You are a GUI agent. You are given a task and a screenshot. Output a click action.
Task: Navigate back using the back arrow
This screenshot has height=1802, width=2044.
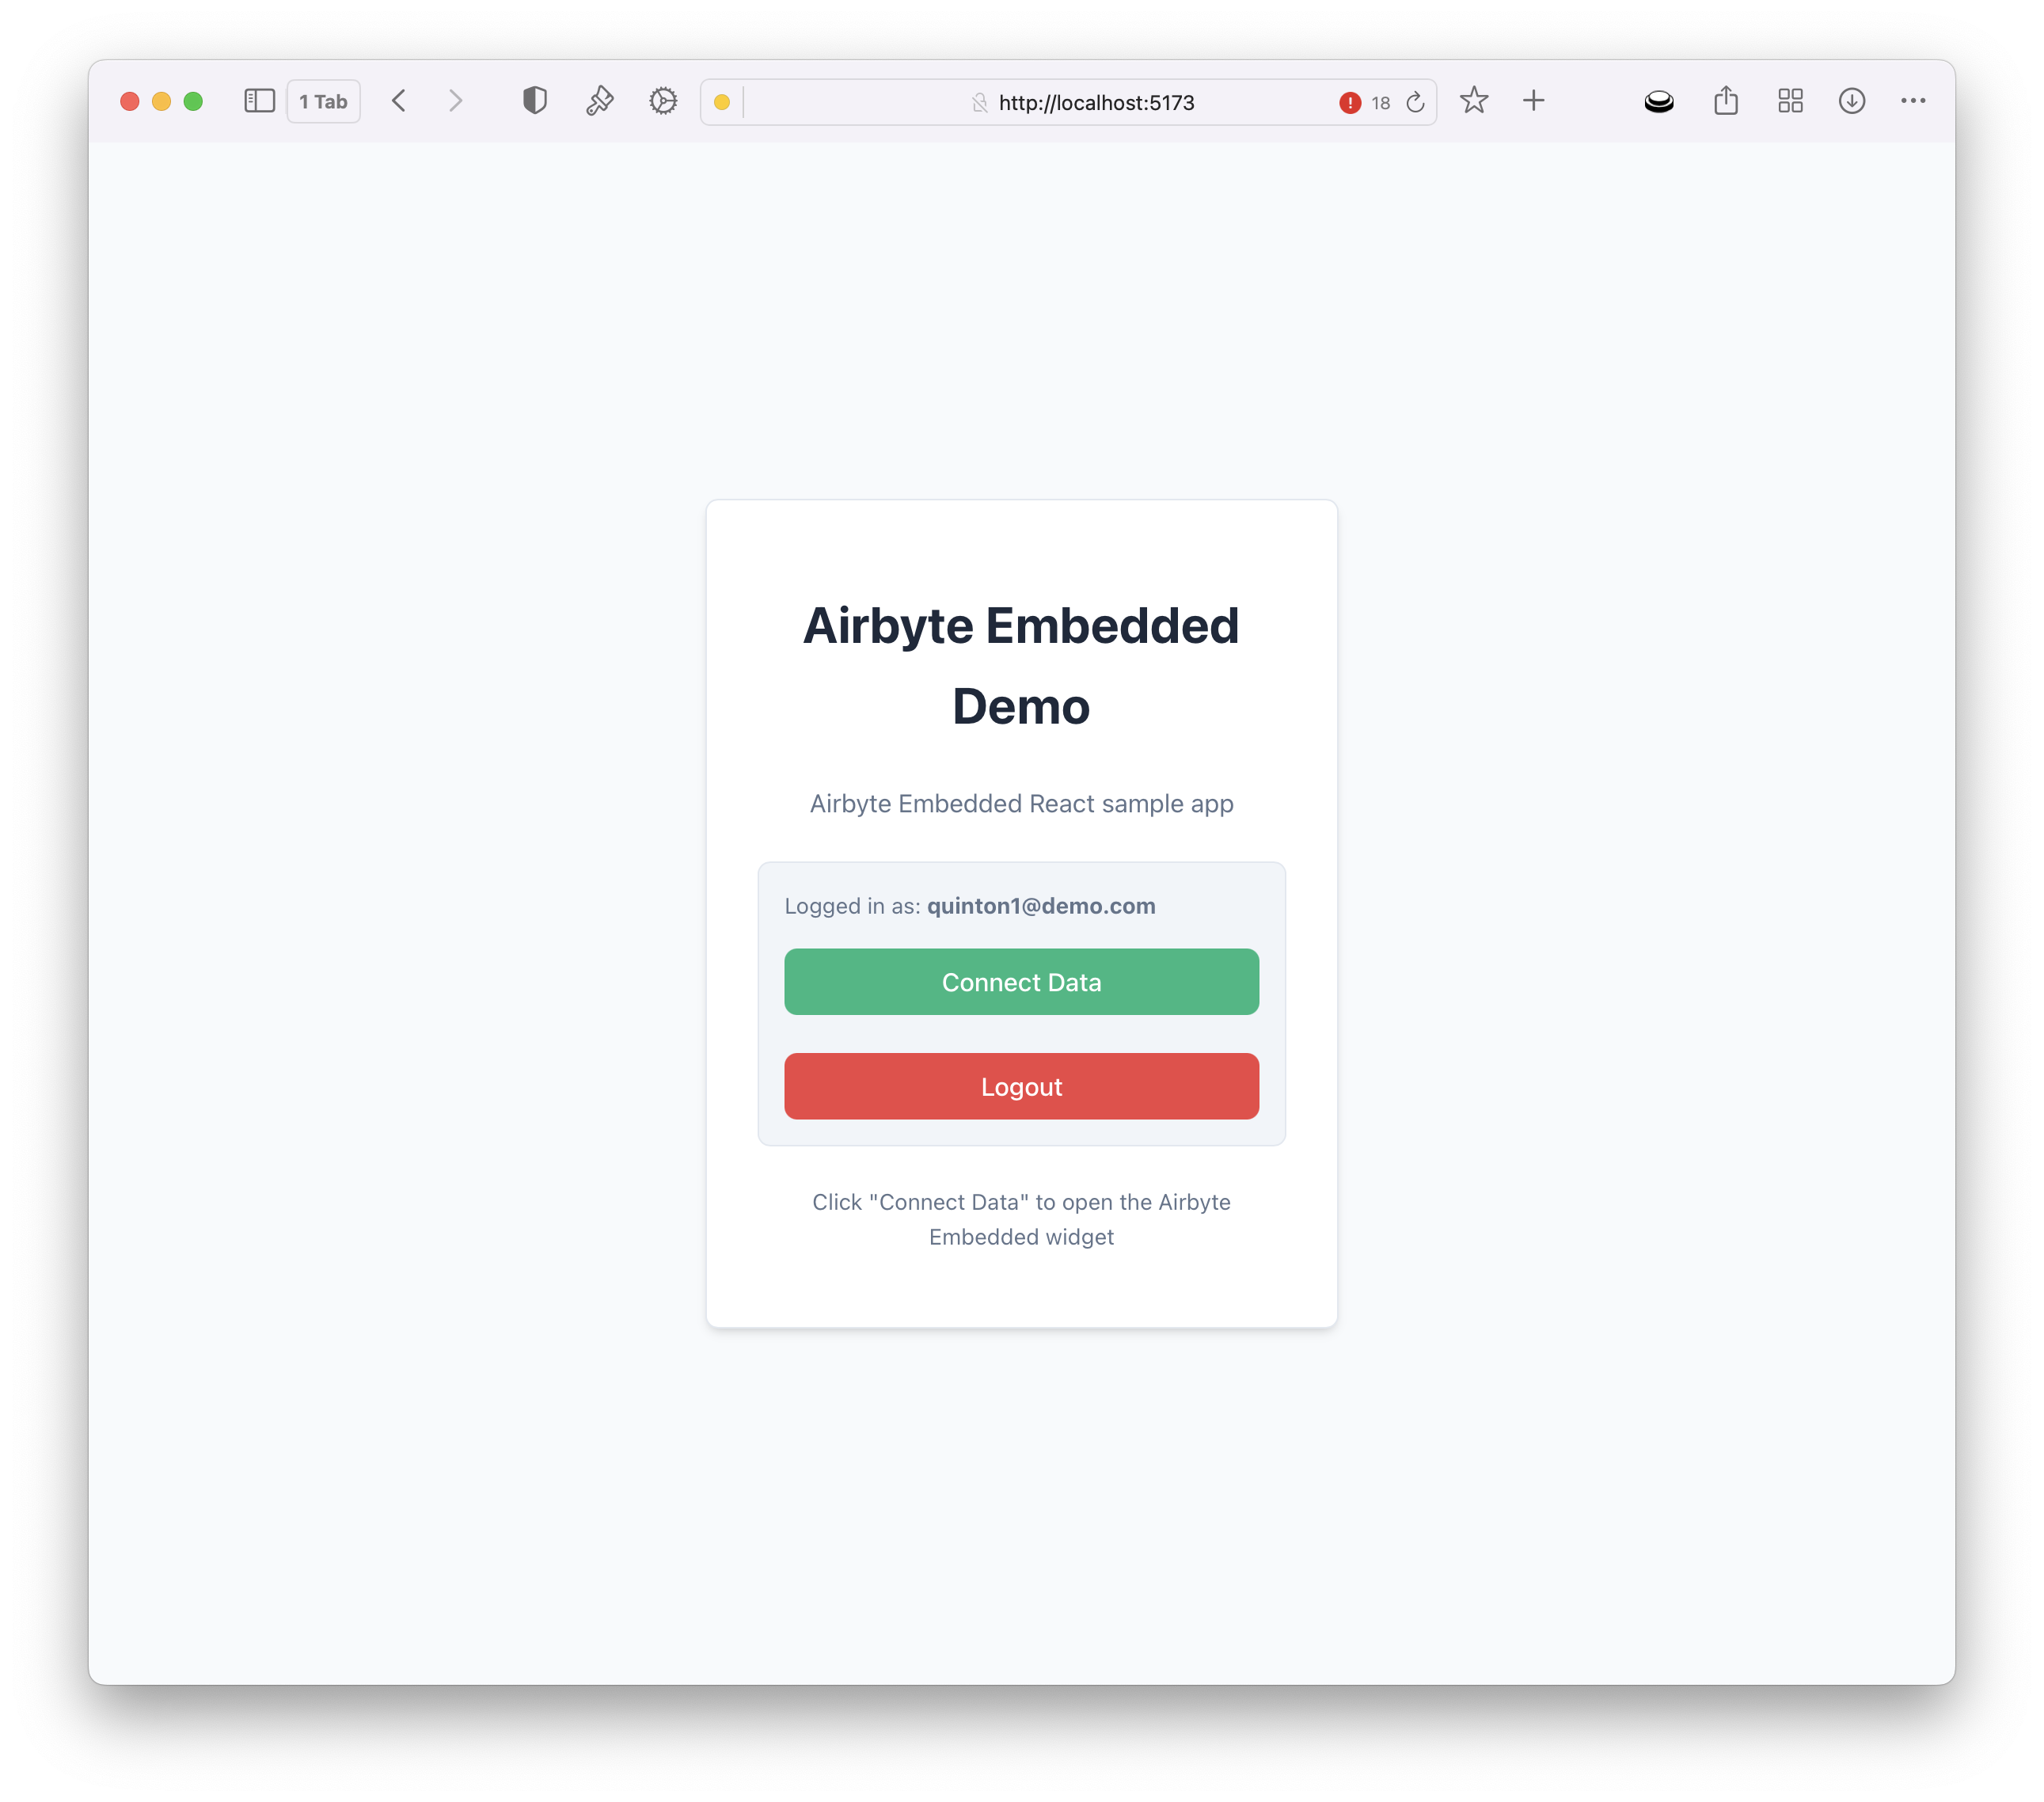pyautogui.click(x=399, y=100)
